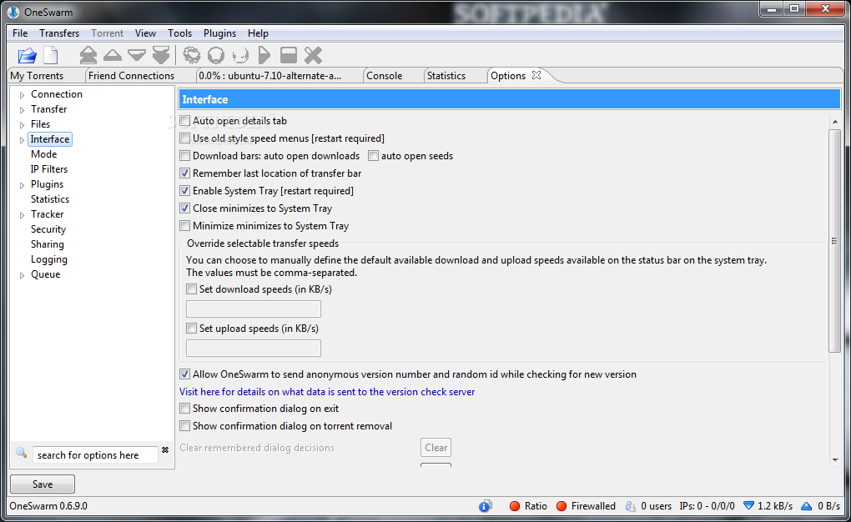Toggle auto open seeds checkbox
This screenshot has width=851, height=522.
(374, 156)
